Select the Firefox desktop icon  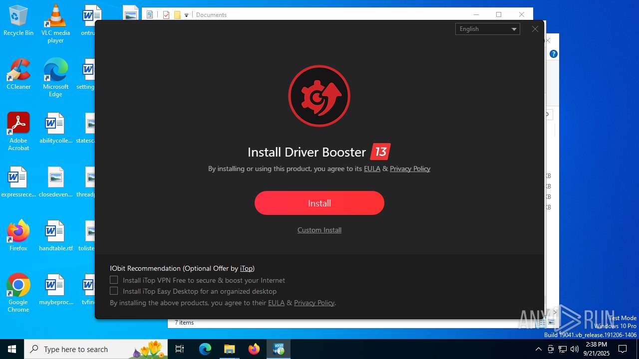[18, 236]
